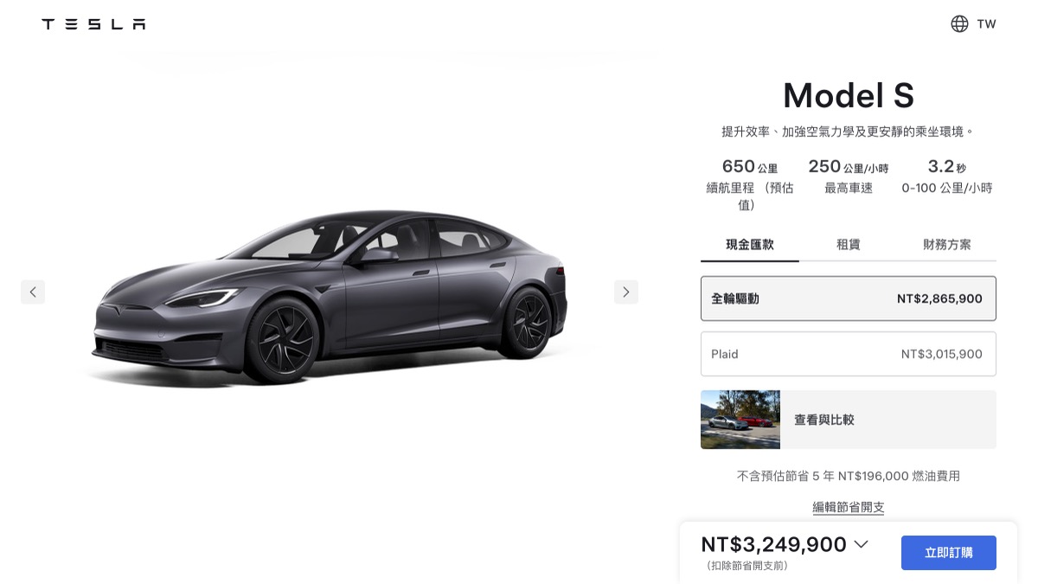Switch to the 財務方案 tab
Viewport: 1038px width, 584px height.
[x=947, y=245]
